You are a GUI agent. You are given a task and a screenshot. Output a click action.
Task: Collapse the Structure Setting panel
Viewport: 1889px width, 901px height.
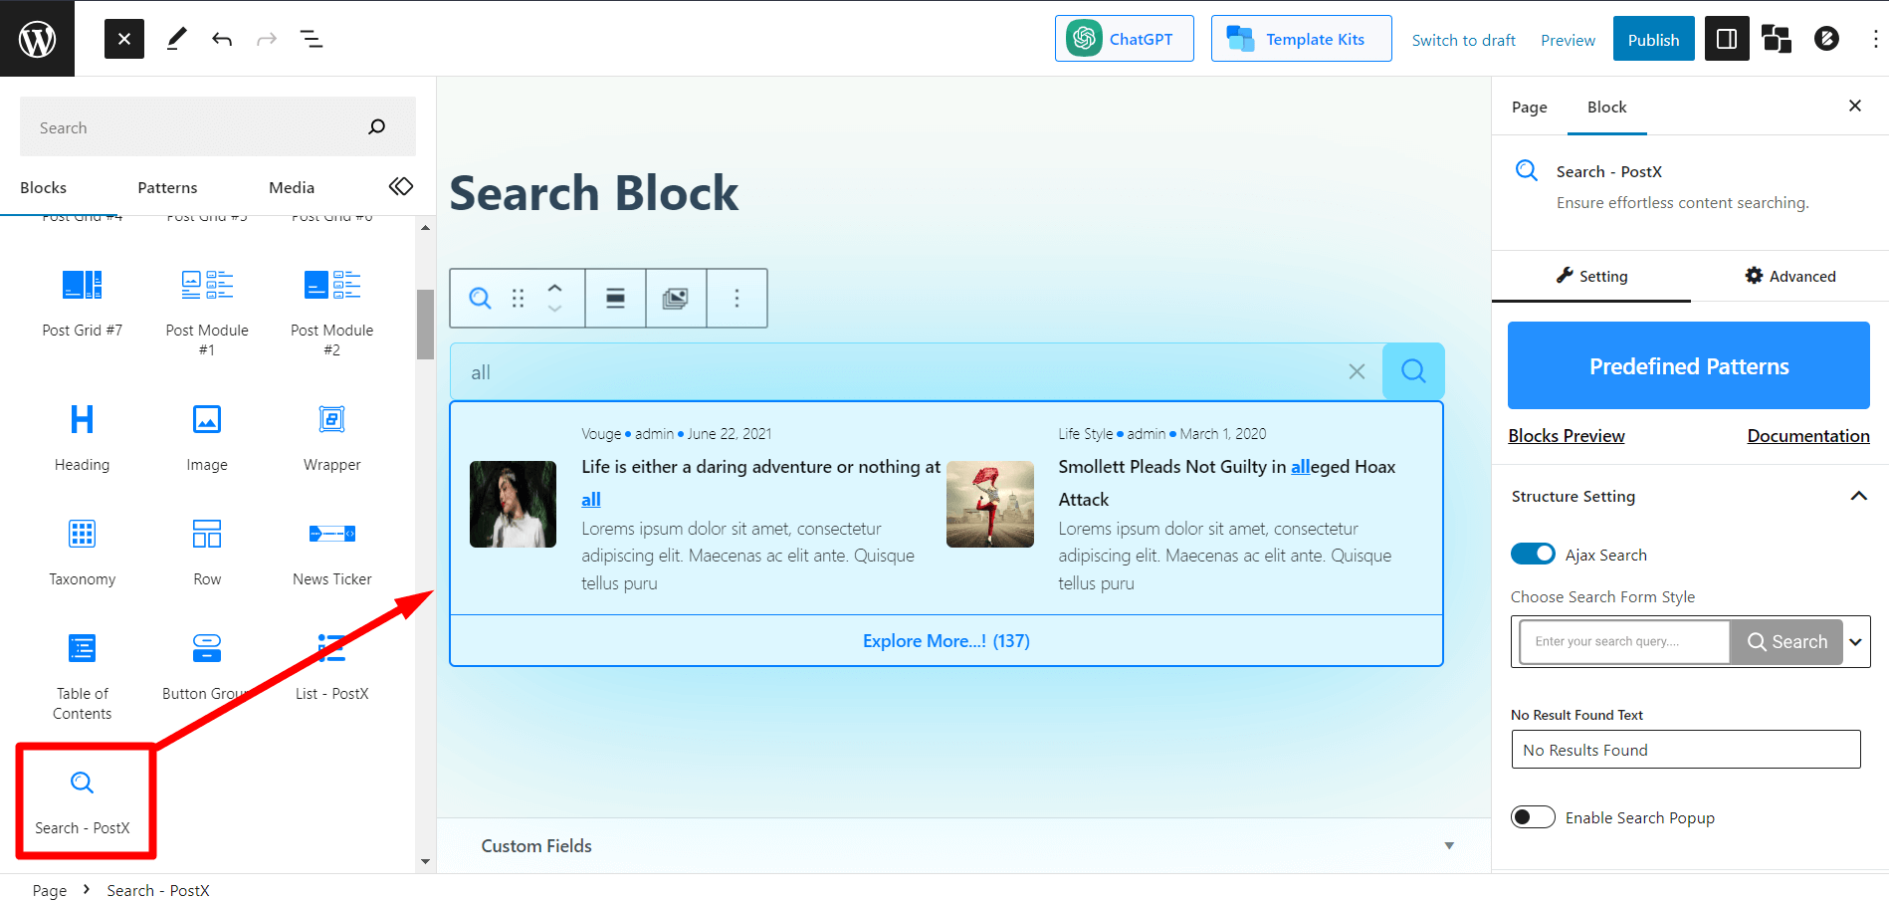point(1857,496)
